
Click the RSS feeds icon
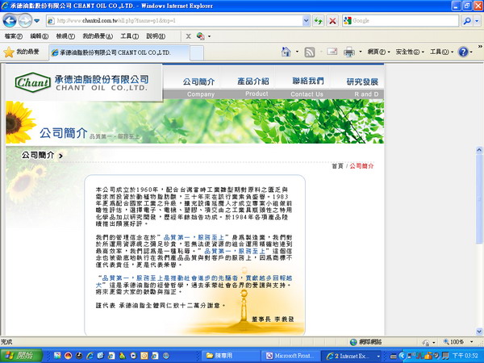coord(310,52)
